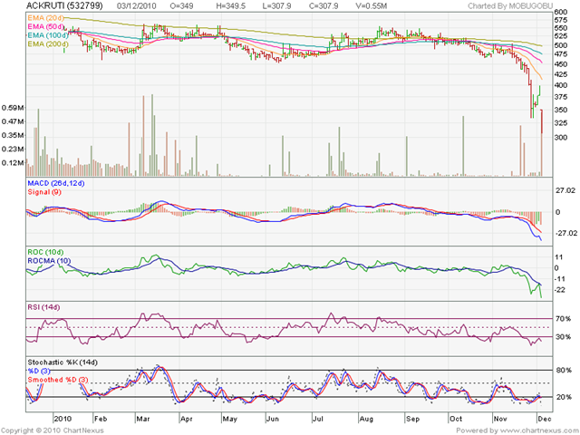Click the 500 price axis label

[x=561, y=45]
